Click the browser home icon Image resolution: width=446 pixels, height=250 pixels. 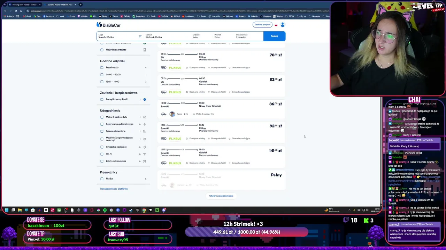coord(21,11)
